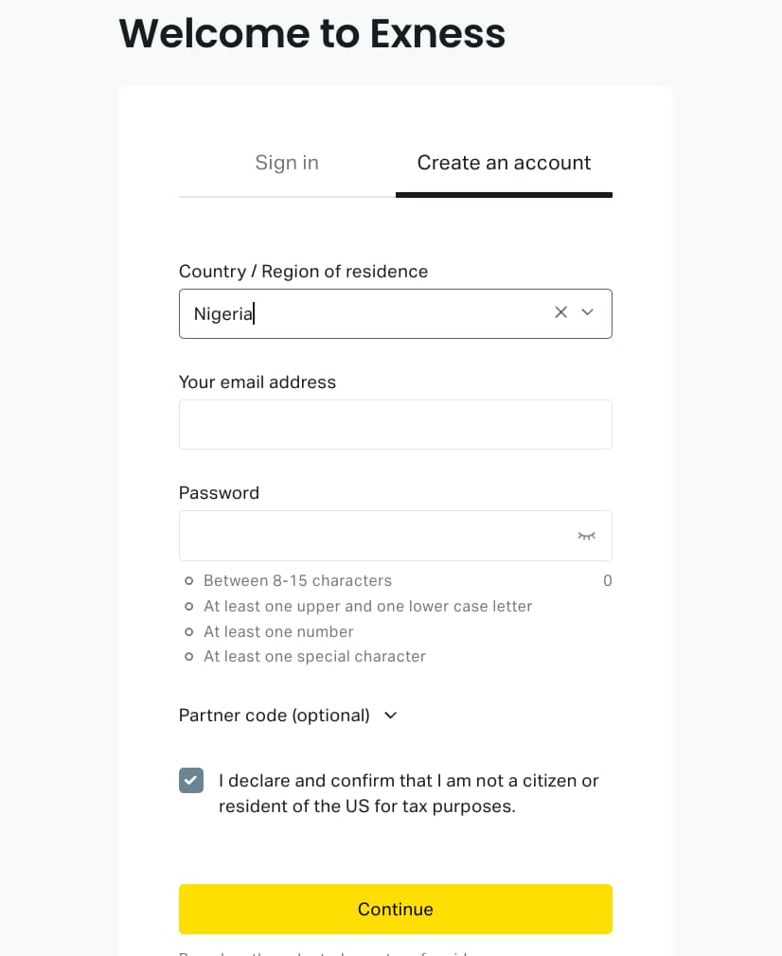The width and height of the screenshot is (782, 956).
Task: Clear the selected country Nigeria
Action: [x=560, y=312]
